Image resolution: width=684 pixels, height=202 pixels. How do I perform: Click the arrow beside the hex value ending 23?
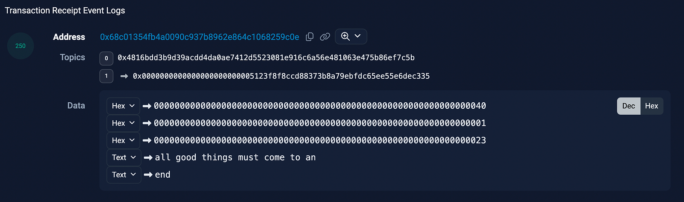[x=147, y=140]
